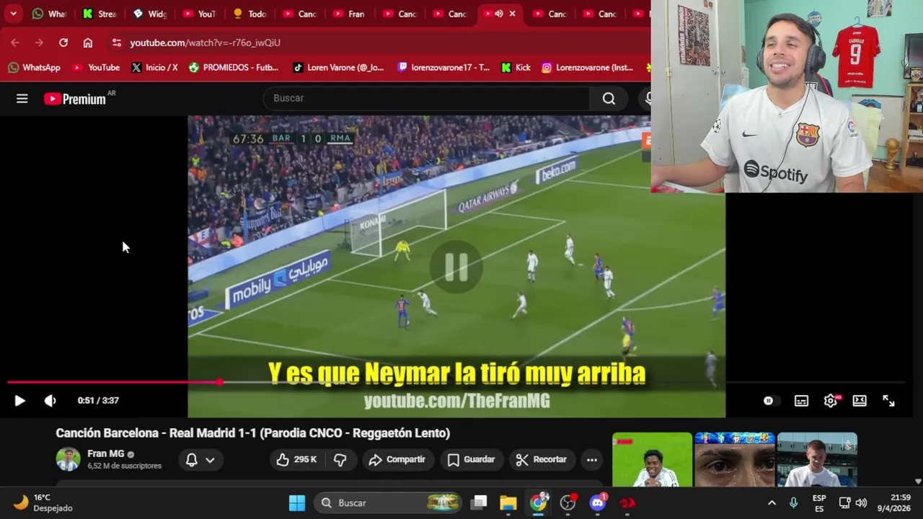Open the weather widget 16°C Despejado
Screen dimensions: 923x519
pyautogui.click(x=43, y=503)
